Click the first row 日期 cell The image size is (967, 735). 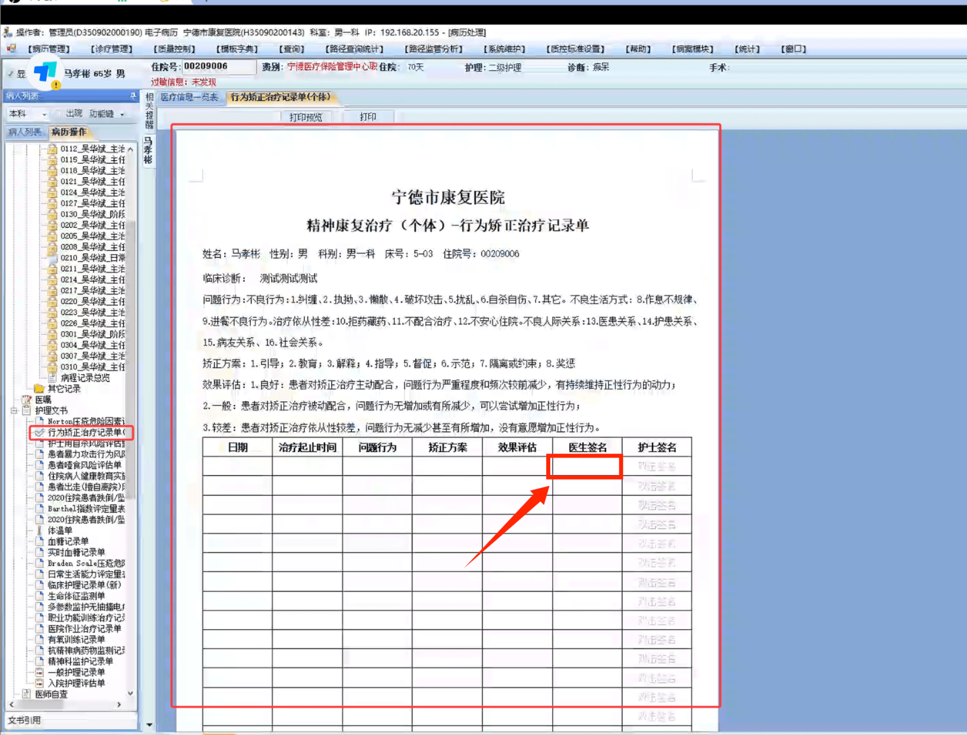point(237,466)
